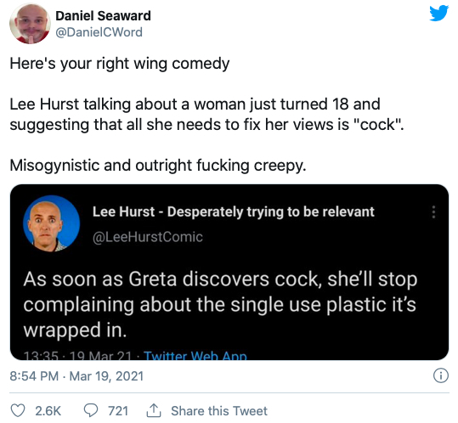Click the Twitter Web App link
Screen dimensions: 458x423
coord(195,355)
